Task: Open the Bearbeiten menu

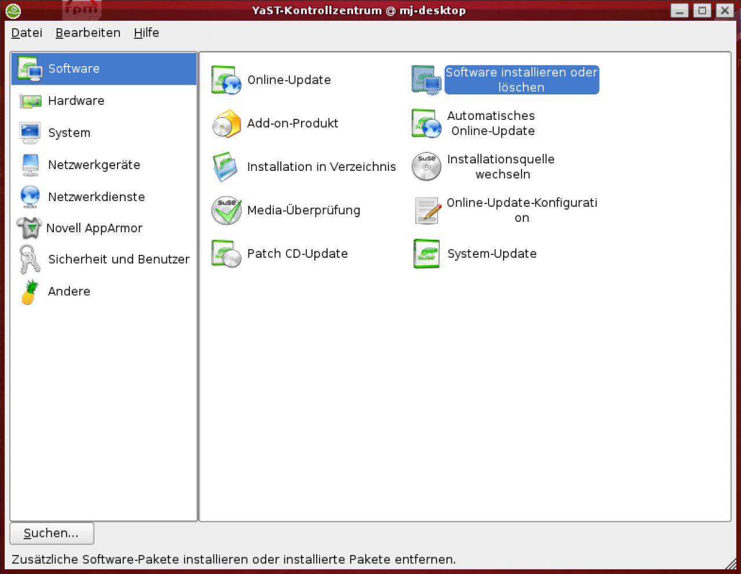Action: 88,33
